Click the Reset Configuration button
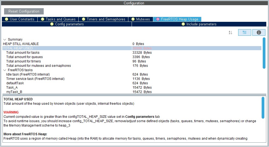Image resolution: width=269 pixels, height=147 pixels. (24, 11)
